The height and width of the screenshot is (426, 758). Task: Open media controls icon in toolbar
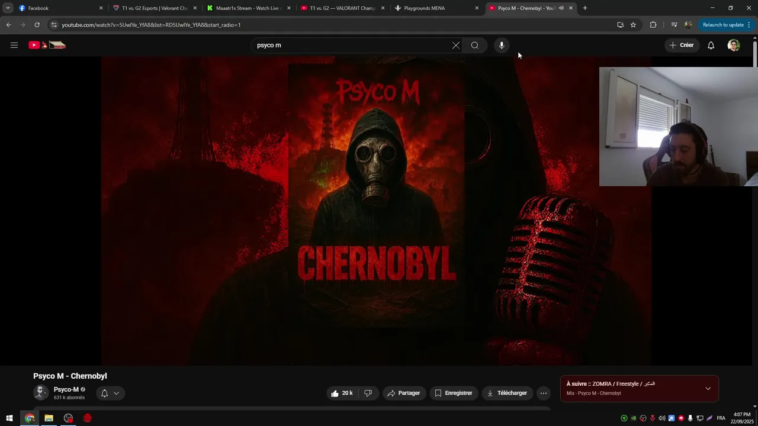[674, 25]
